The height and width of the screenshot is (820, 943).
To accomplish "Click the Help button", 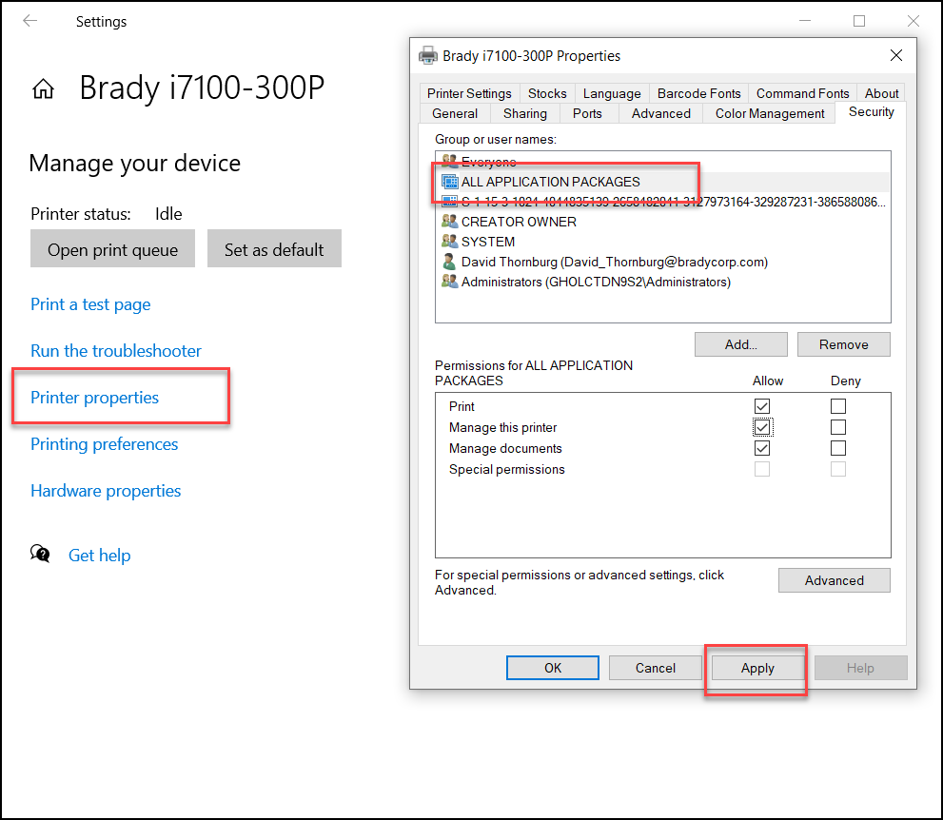I will point(860,668).
